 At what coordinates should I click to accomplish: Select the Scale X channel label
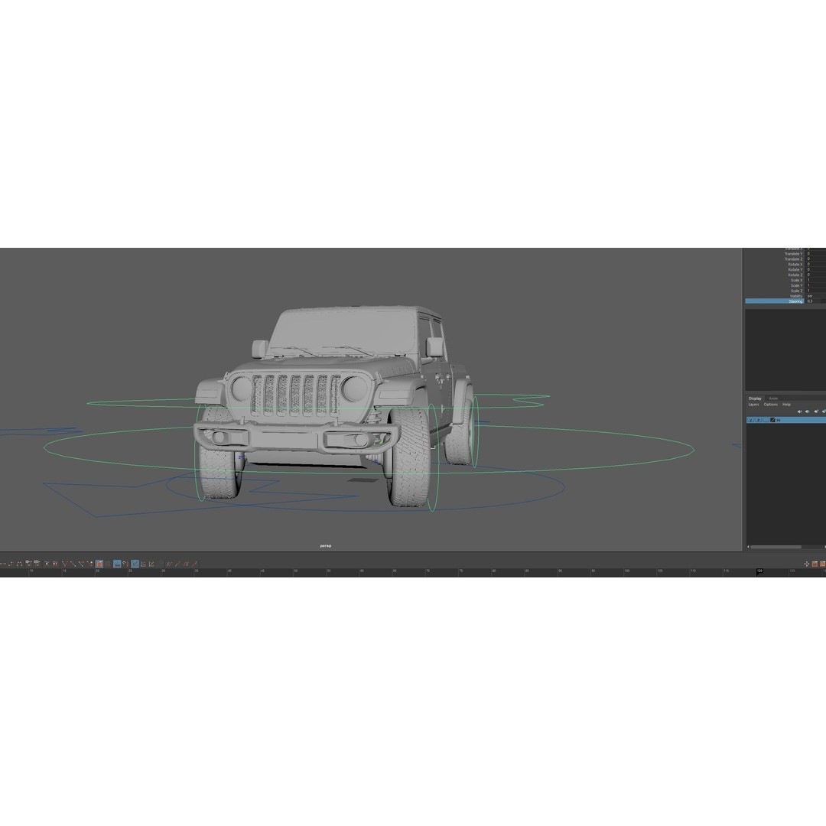(x=796, y=280)
